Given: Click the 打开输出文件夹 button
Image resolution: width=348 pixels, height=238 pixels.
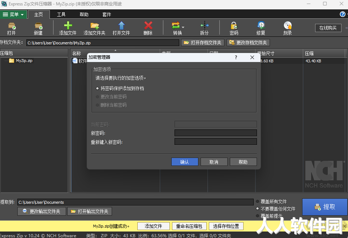Looking at the screenshot, I should tap(90, 211).
